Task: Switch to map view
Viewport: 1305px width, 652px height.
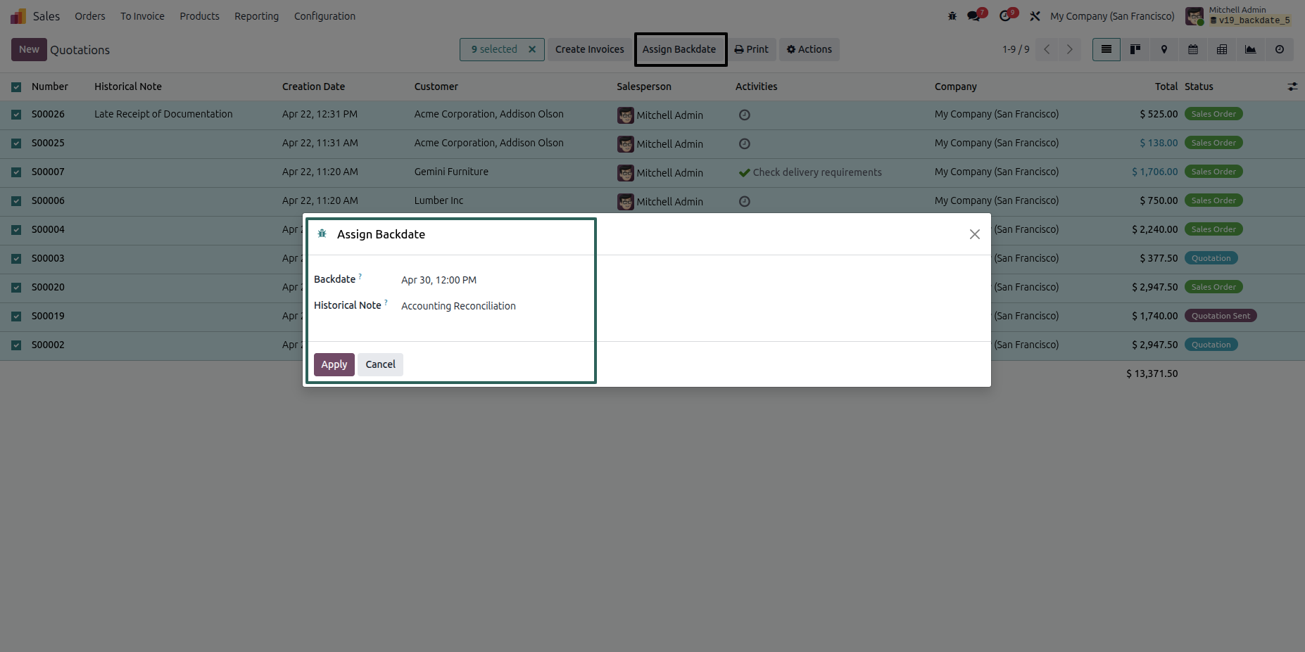Action: (x=1164, y=49)
